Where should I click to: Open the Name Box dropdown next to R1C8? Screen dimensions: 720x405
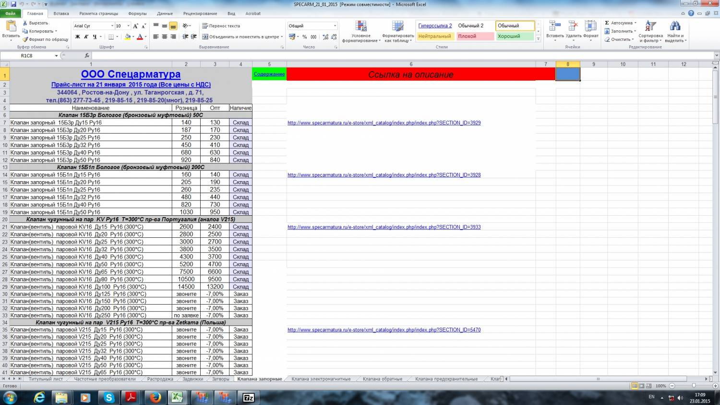[x=56, y=56]
